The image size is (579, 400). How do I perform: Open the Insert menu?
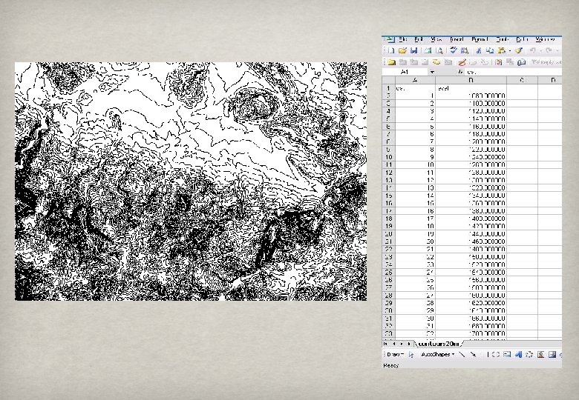(457, 39)
